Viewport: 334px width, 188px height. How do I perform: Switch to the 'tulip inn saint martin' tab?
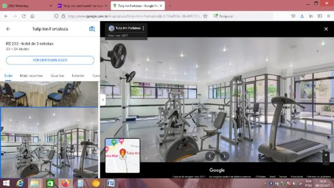pos(82,6)
